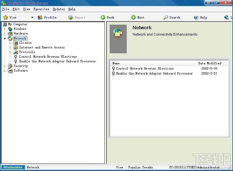The width and height of the screenshot is (233, 171).
Task: Select Security label in the tree
Action: point(21,66)
